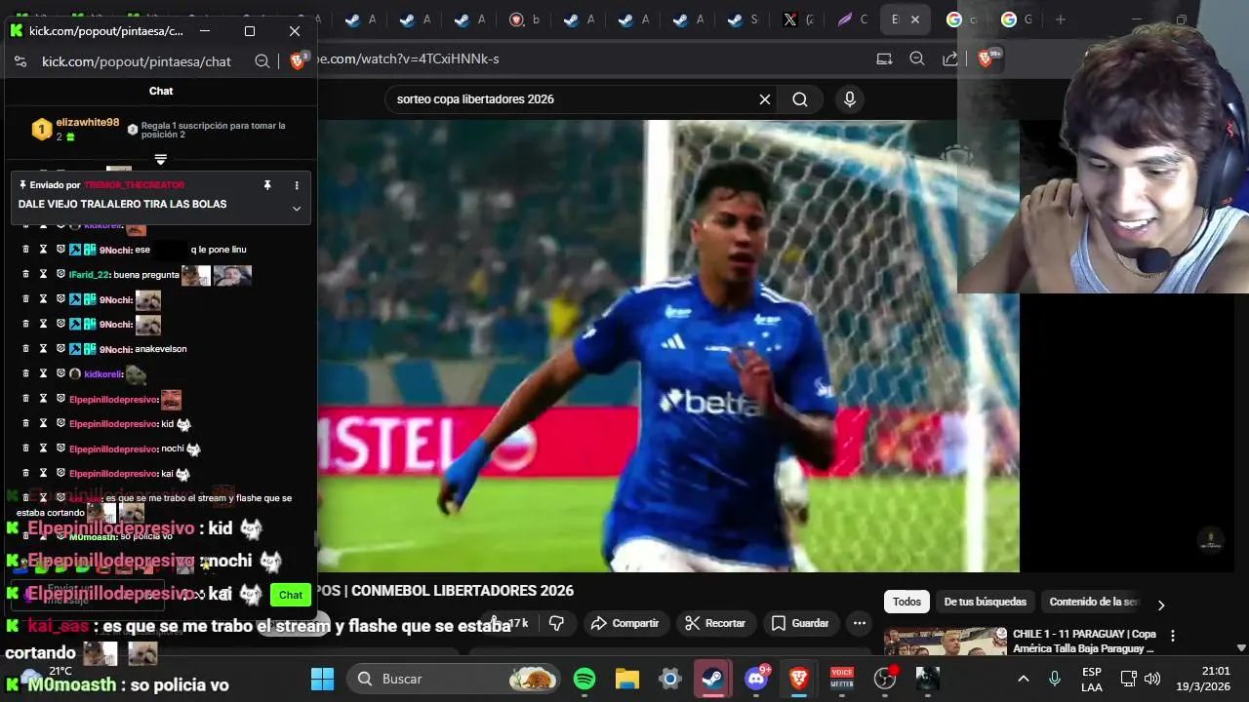The image size is (1249, 702).
Task: Click the Compartir button
Action: (624, 623)
